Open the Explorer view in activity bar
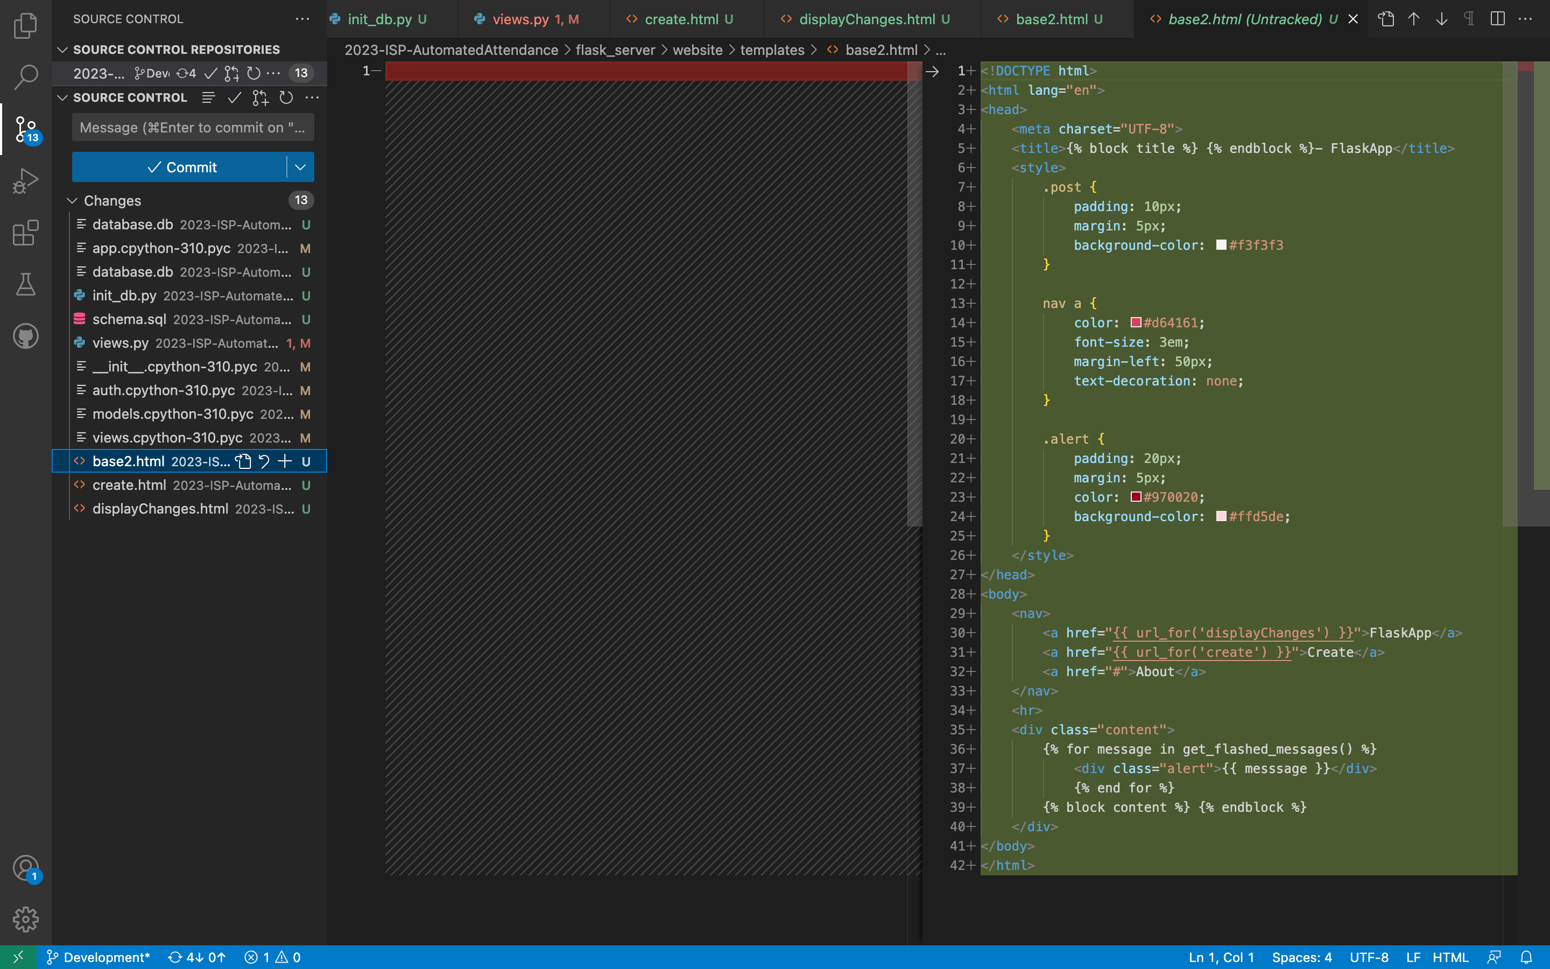 pos(26,26)
